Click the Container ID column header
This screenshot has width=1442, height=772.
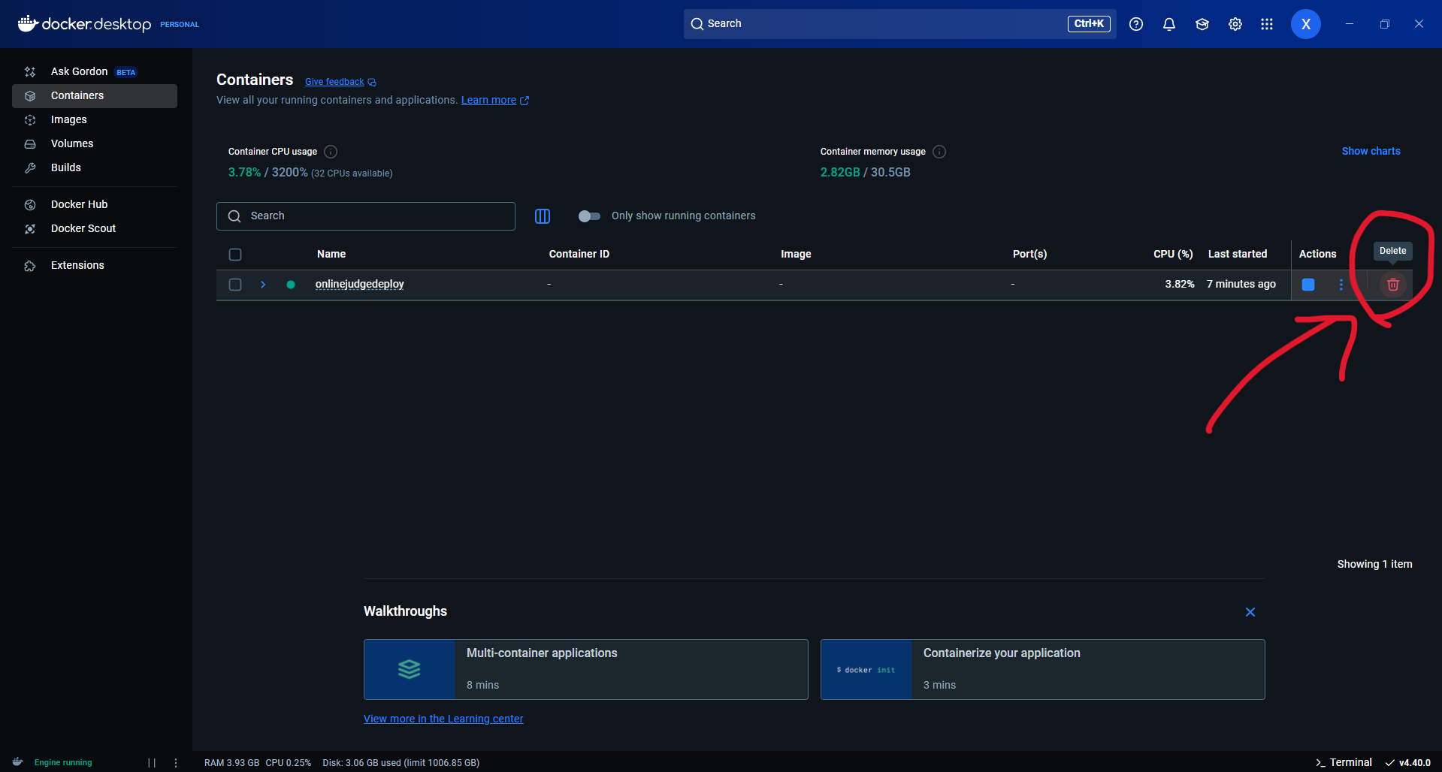579,254
